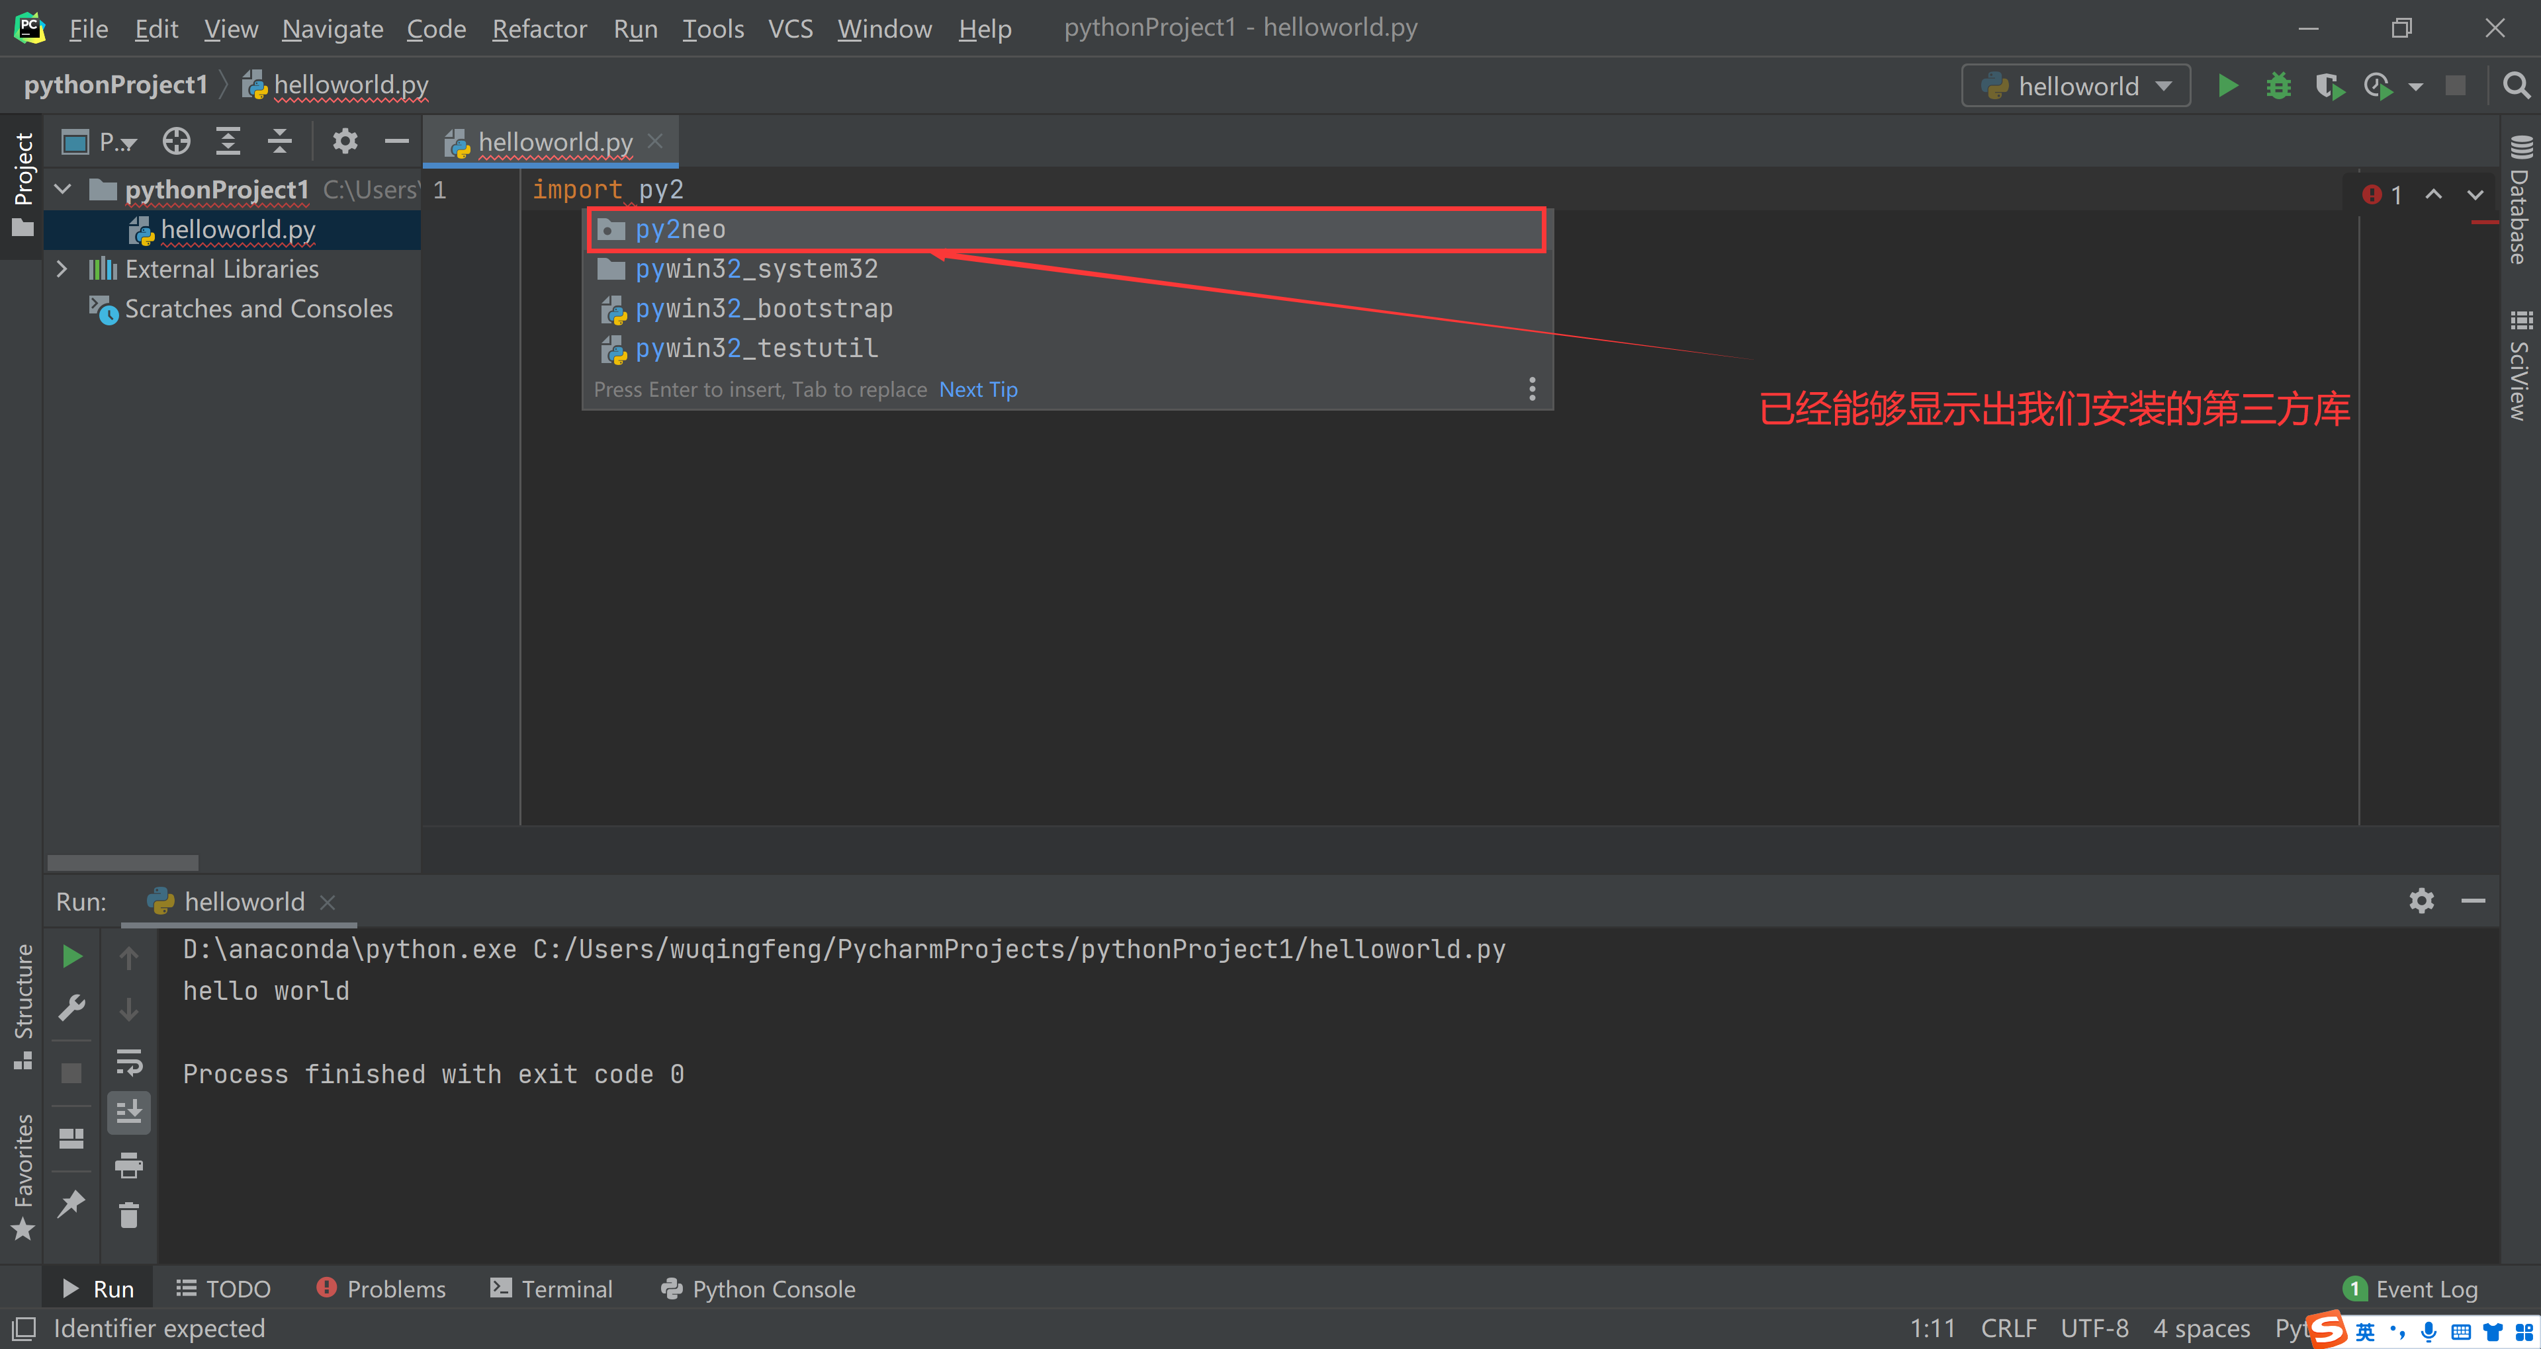Click wrench icon in Run panel
Image resolution: width=2541 pixels, height=1349 pixels.
71,1008
